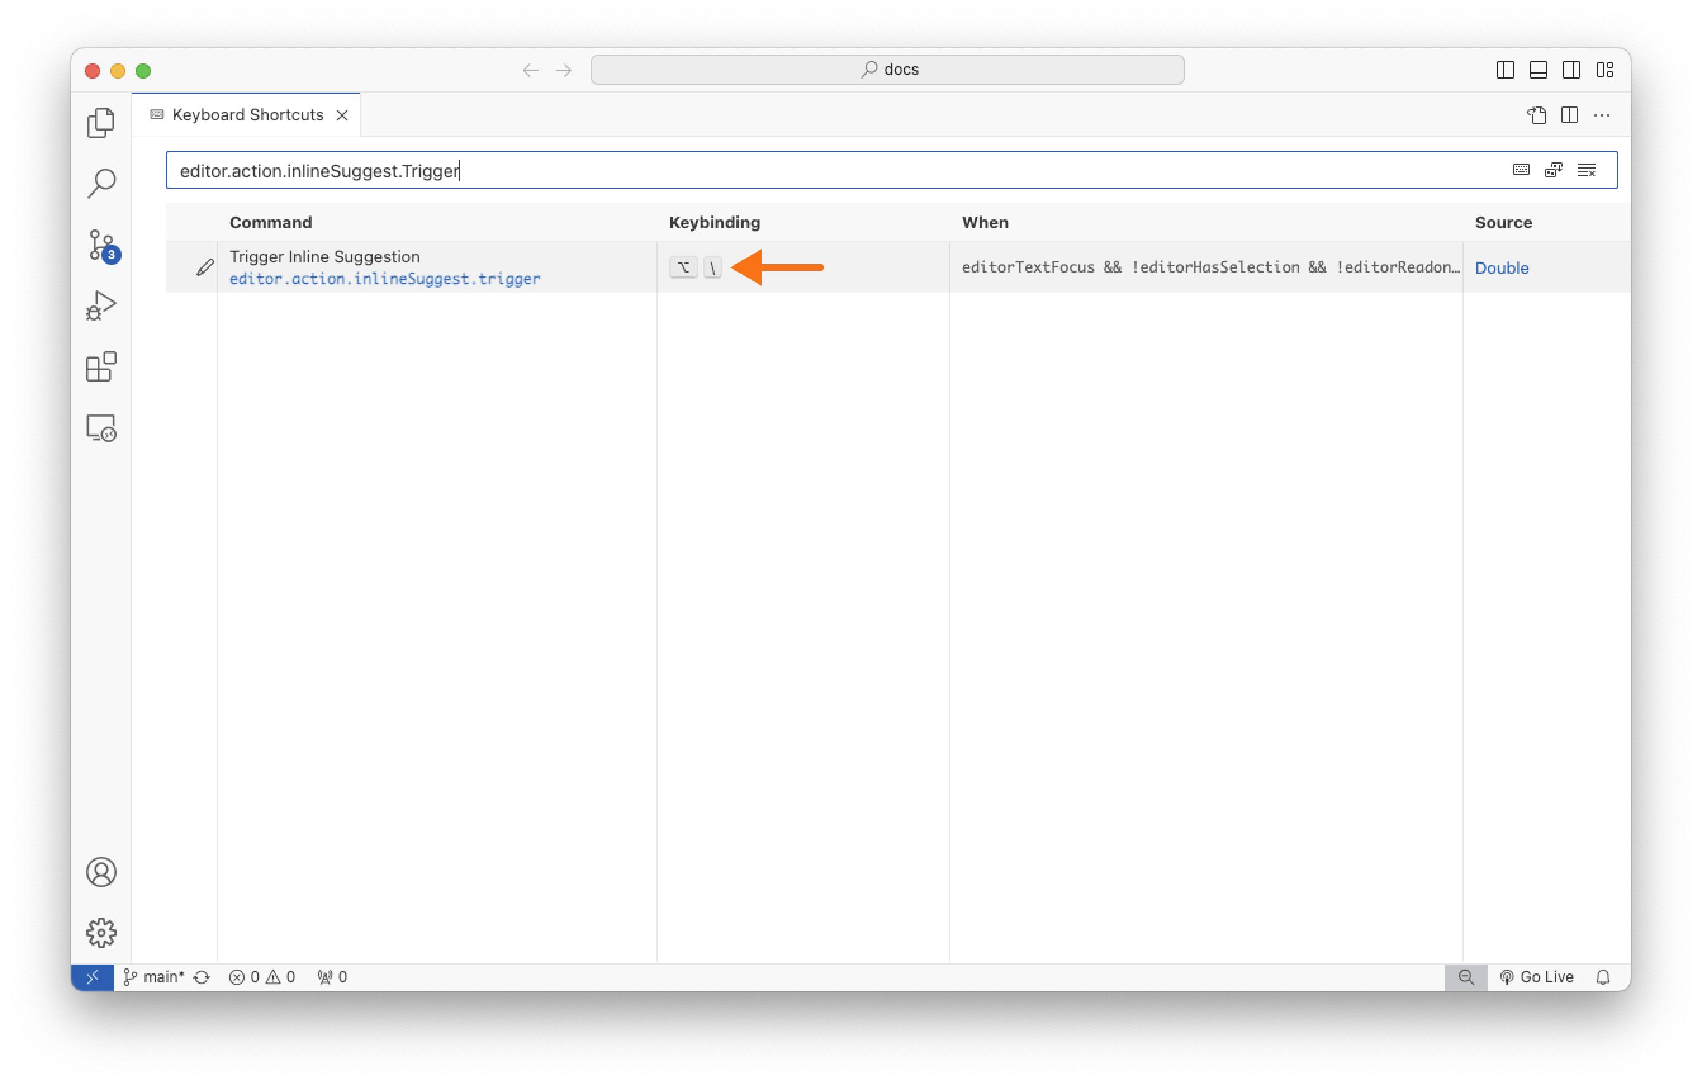
Task: Toggle the primary side bar layout button
Action: pos(1505,70)
